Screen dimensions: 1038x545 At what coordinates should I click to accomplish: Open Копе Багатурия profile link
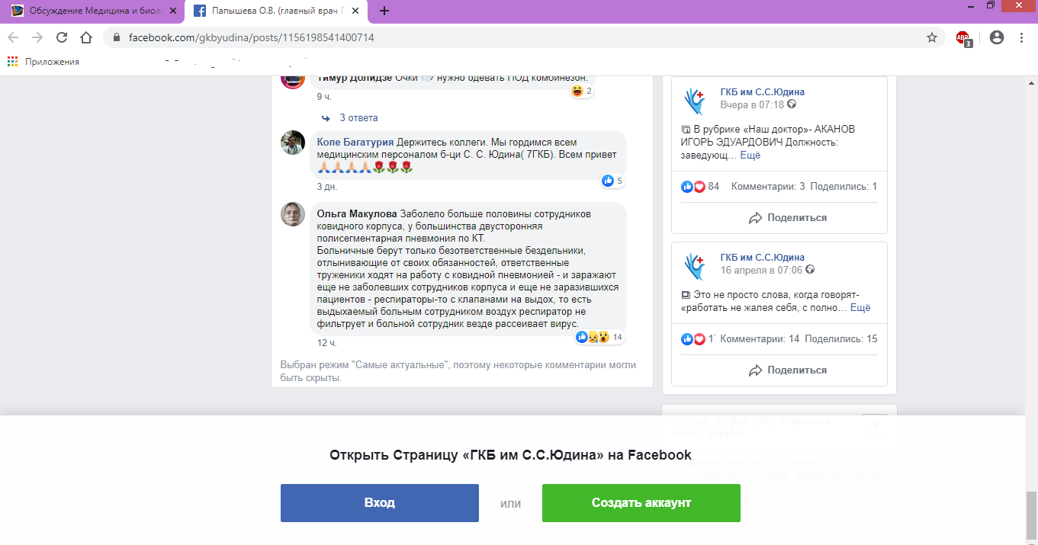click(355, 143)
